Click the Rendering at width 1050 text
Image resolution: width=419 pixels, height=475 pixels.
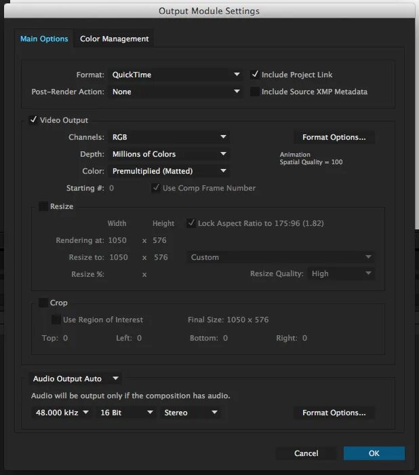(117, 240)
